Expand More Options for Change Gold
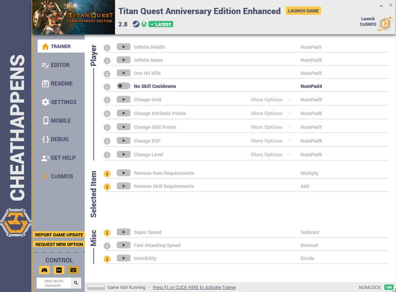396x292 pixels. pos(271,99)
